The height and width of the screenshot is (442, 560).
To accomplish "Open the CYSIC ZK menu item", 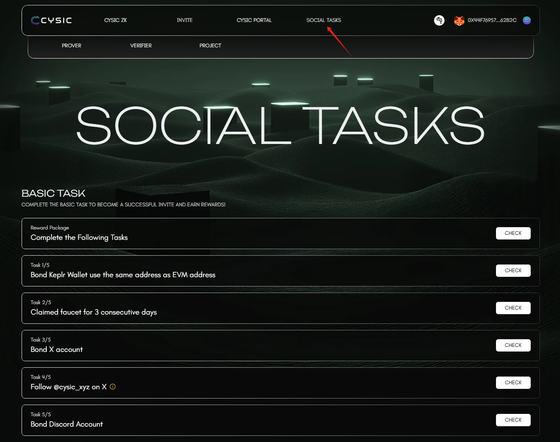I will (x=115, y=20).
